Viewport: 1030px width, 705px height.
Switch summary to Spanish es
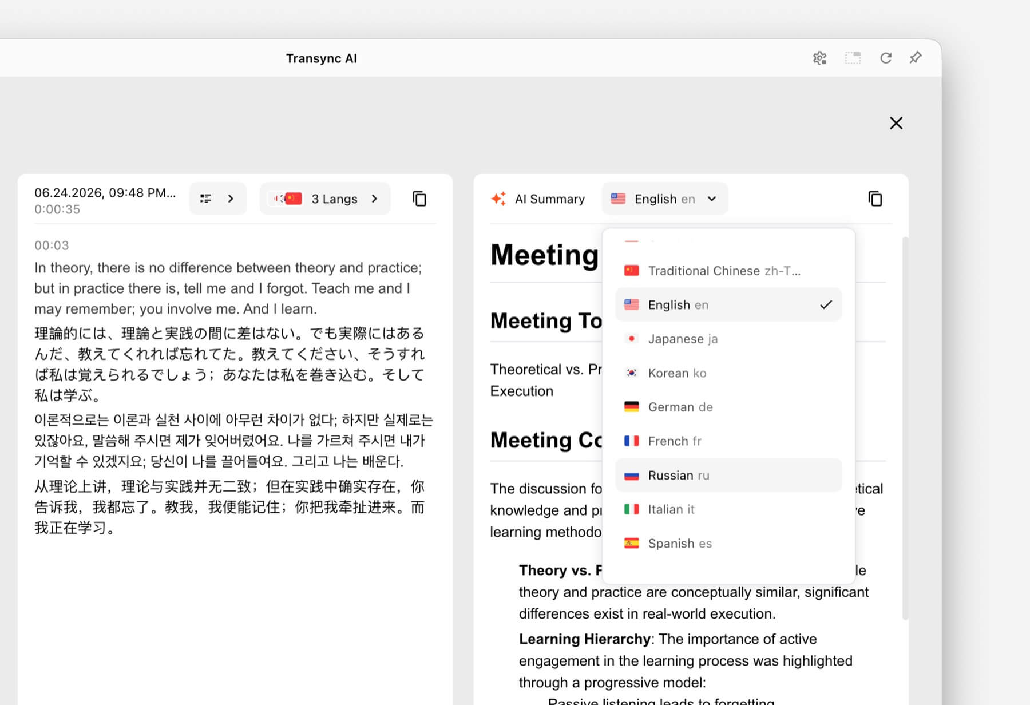point(728,544)
